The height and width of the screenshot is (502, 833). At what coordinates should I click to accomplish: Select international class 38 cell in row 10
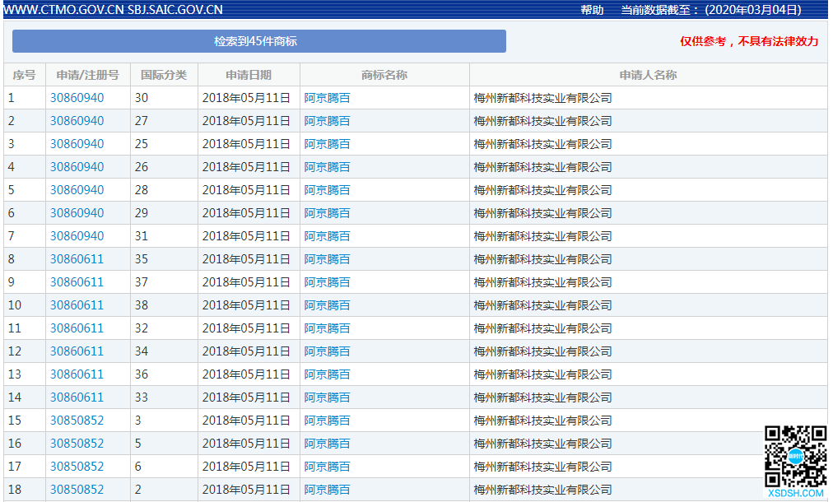(x=164, y=305)
